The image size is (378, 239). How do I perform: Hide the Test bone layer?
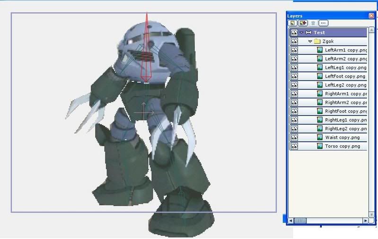294,33
